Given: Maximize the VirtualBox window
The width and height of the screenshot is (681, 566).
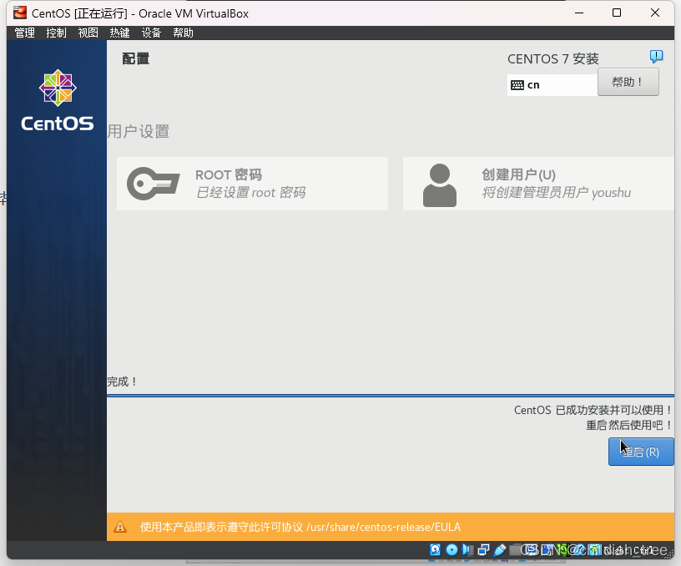Looking at the screenshot, I should tap(617, 13).
